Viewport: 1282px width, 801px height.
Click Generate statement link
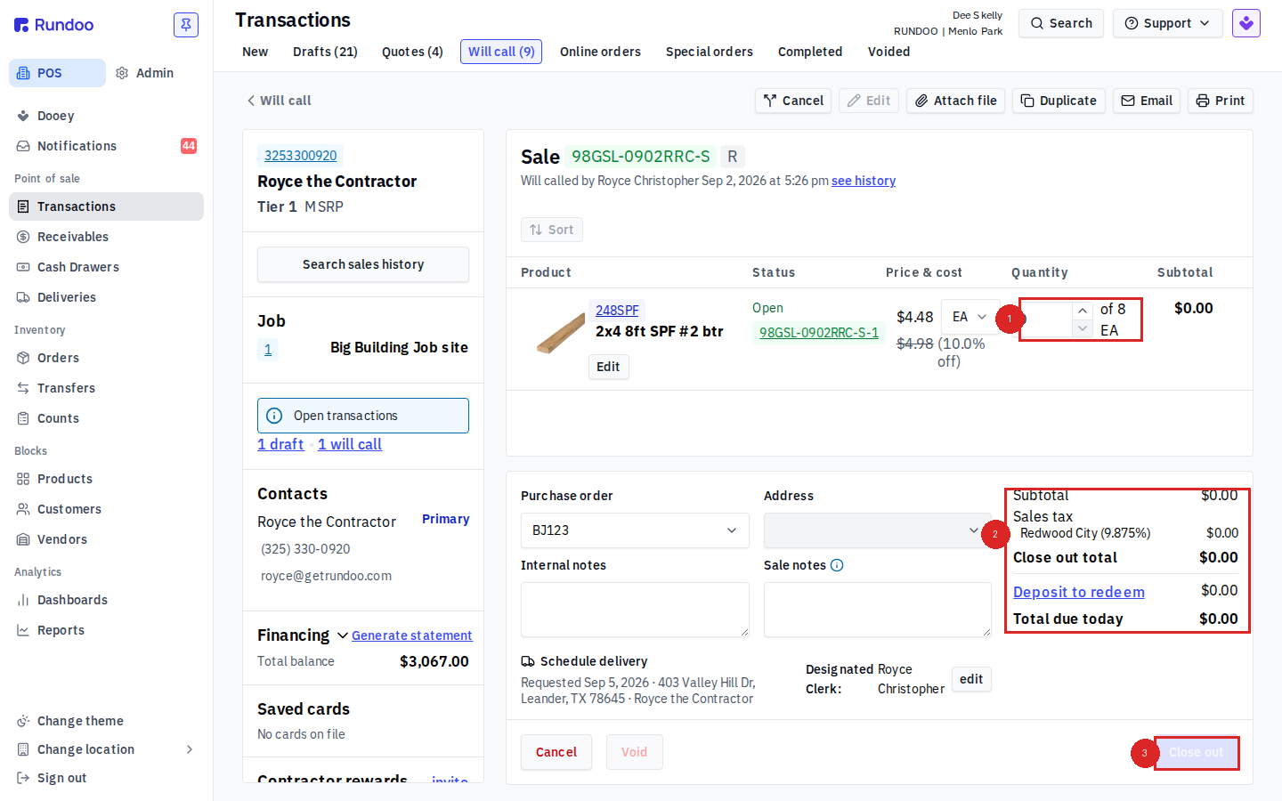(x=412, y=635)
